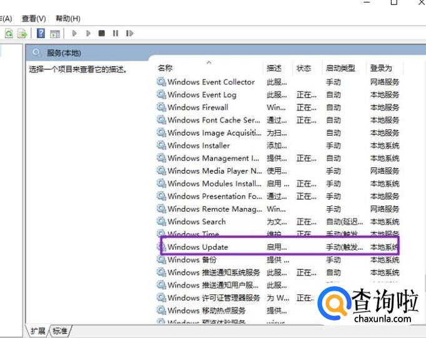Open the 帮助(H) menu
The image size is (426, 338).
[x=67, y=19]
